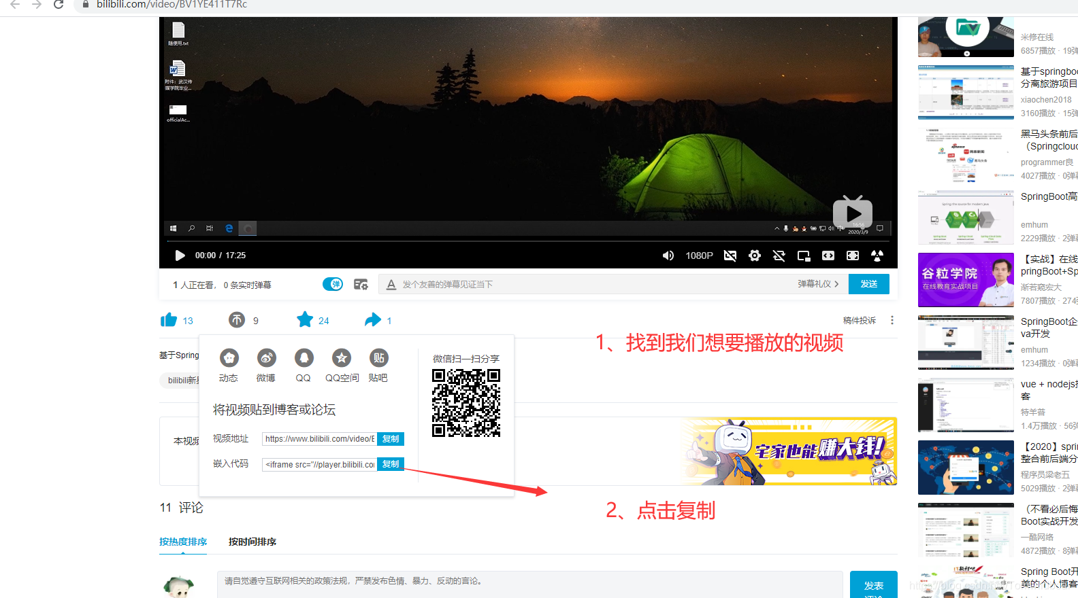1078x598 pixels.
Task: Open uploader xiaochen2018 link
Action: pyautogui.click(x=1046, y=100)
